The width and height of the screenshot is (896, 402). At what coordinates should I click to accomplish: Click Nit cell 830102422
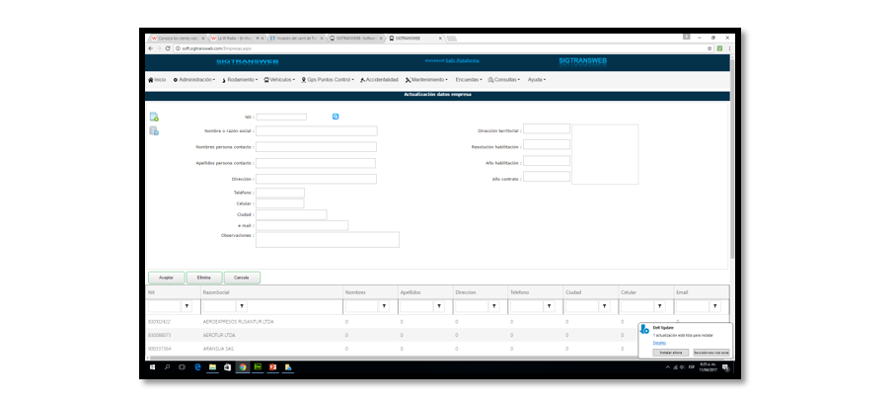160,322
